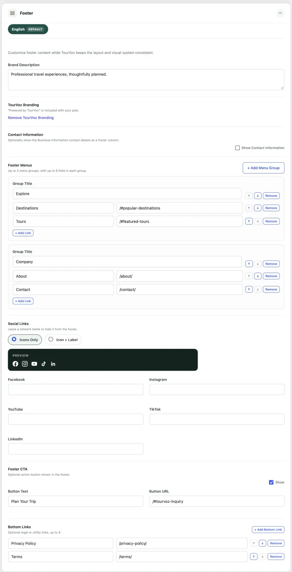The width and height of the screenshot is (292, 572).
Task: Edit Button URL #tourvoz-inquiry field
Action: [217, 501]
